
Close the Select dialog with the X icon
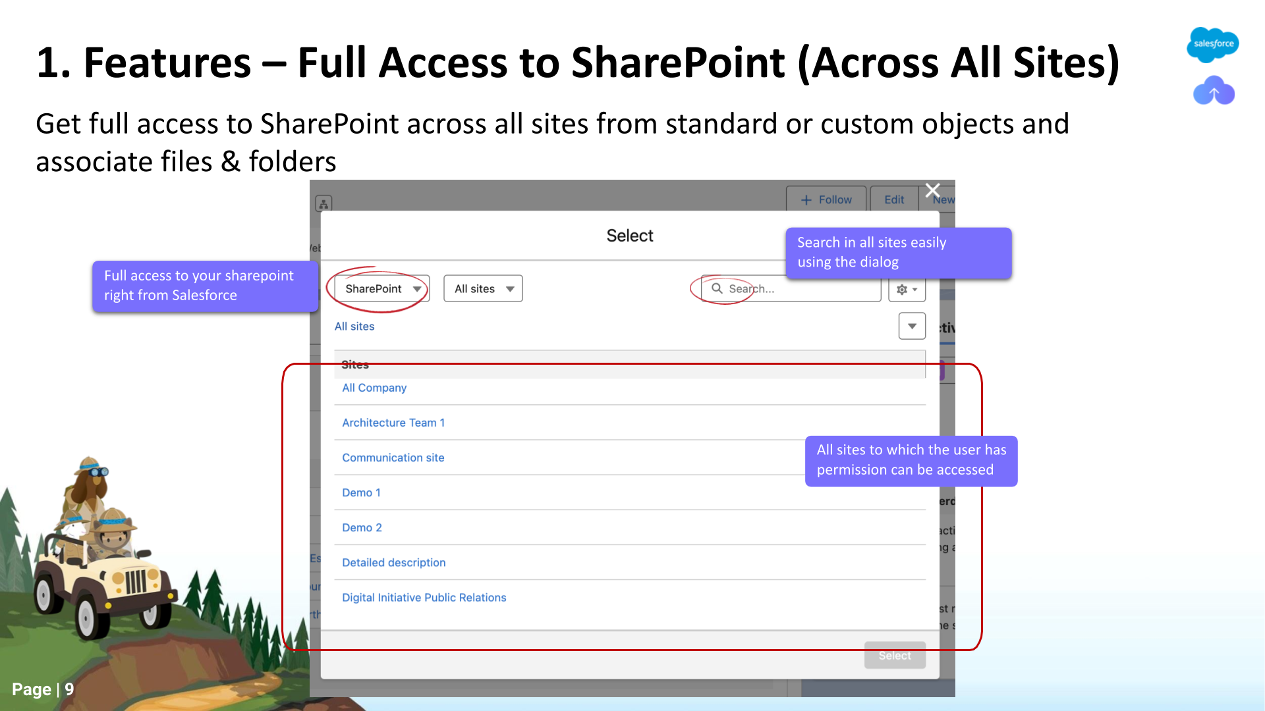click(932, 191)
